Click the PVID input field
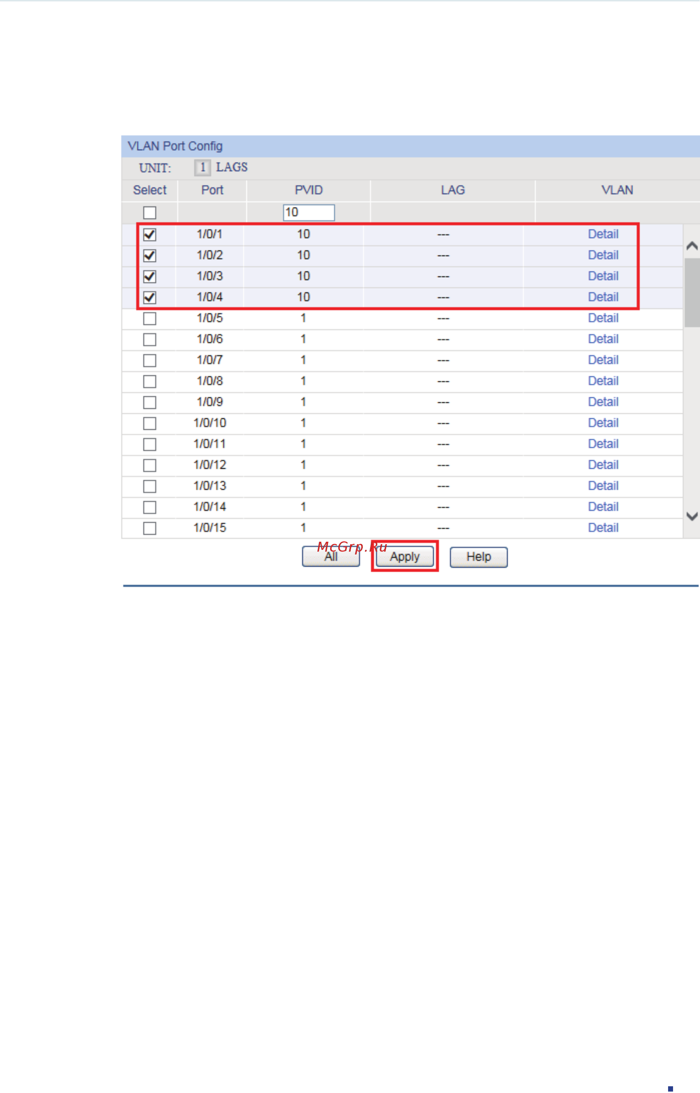 pos(309,212)
